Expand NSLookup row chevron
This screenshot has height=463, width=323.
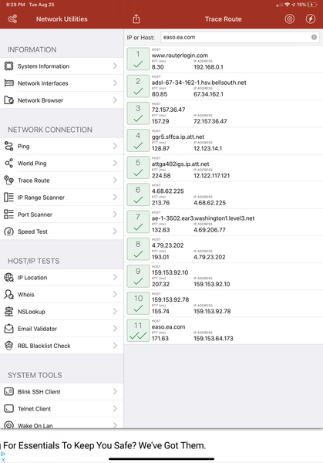115,311
